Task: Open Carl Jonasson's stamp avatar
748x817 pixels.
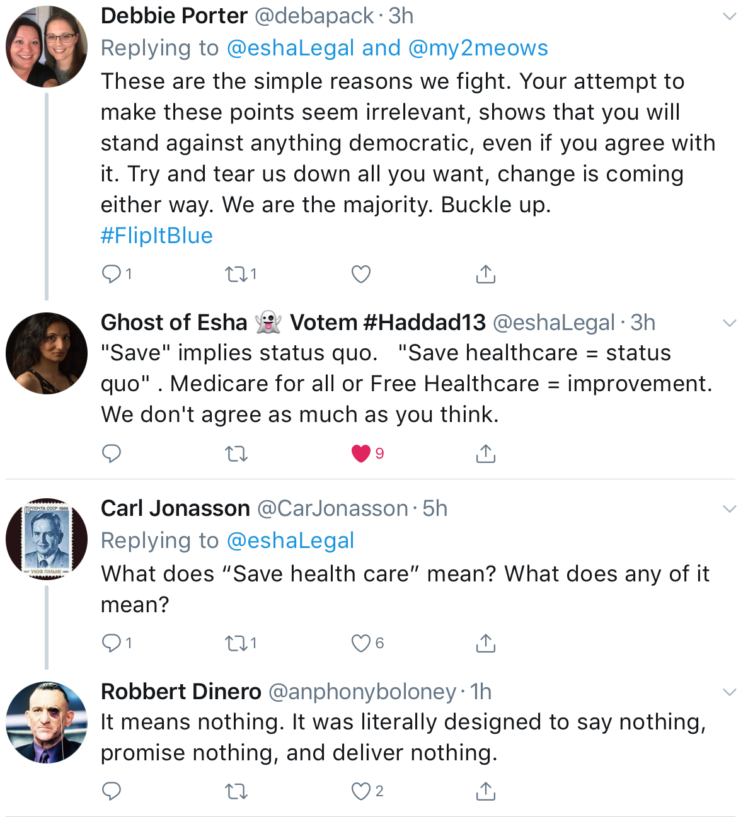Action: (47, 539)
